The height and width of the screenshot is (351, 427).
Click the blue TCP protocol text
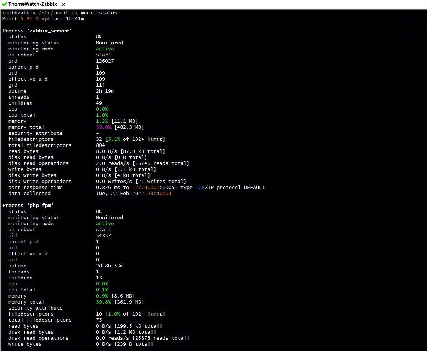coord(200,188)
